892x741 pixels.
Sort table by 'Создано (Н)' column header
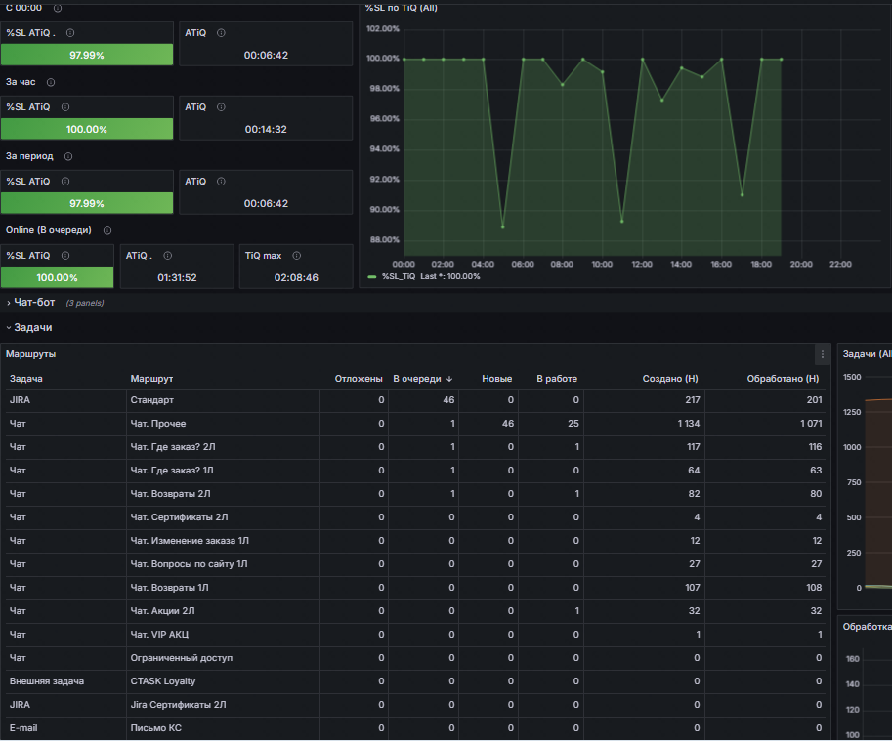(669, 379)
